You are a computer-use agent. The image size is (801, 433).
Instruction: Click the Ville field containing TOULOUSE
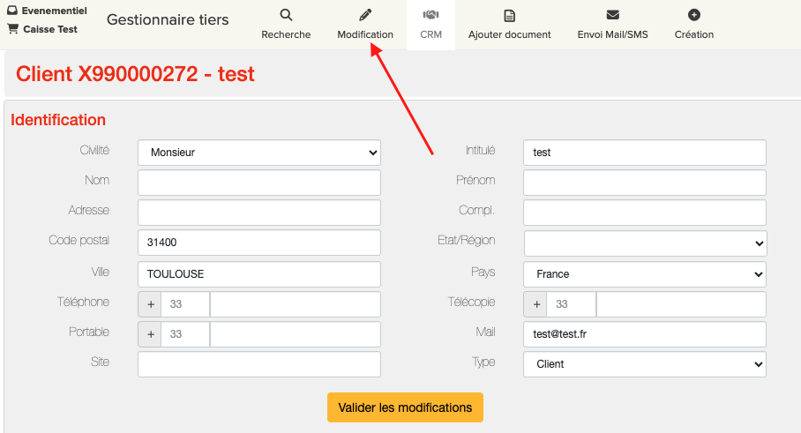tap(258, 274)
